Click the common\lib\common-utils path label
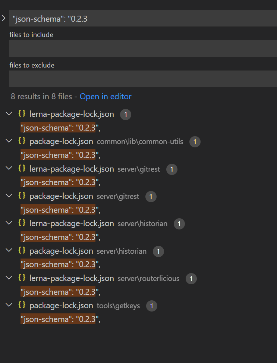Viewport: 277px width, 363px height. 140,142
